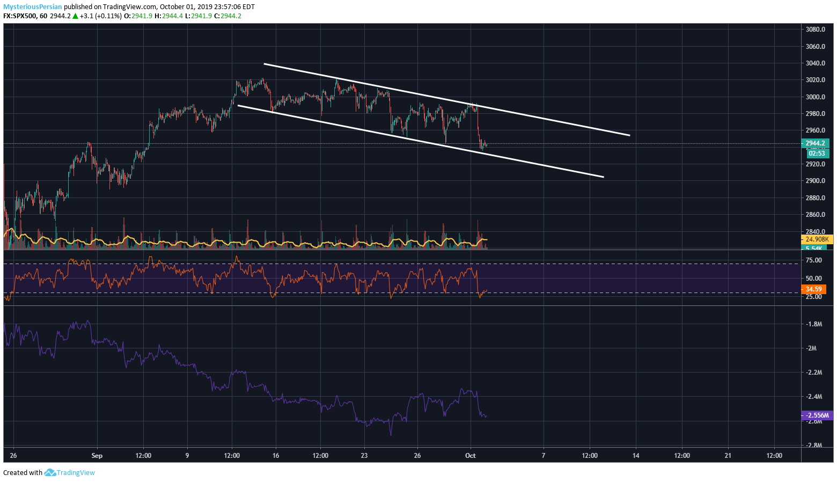Viewport: 837px width, 482px height.
Task: Click the 16 date on time axis
Action: coord(276,456)
